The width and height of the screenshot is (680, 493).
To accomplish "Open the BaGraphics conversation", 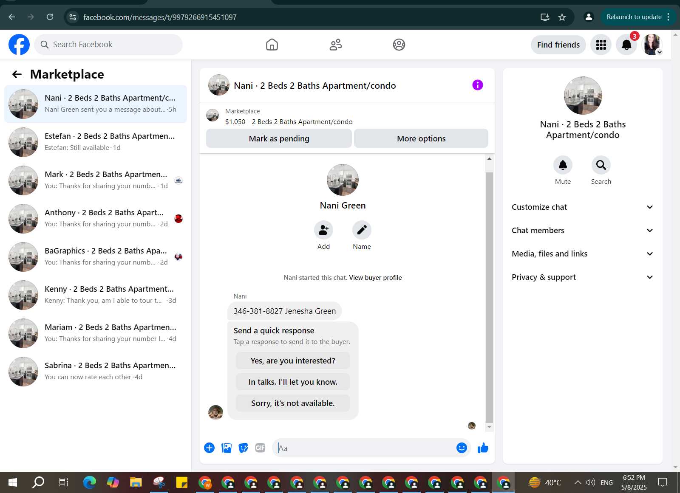I will click(x=96, y=257).
